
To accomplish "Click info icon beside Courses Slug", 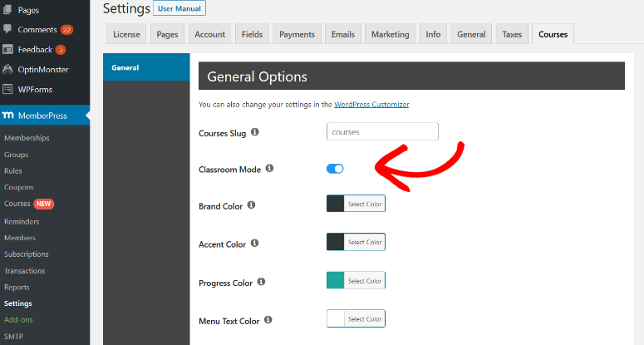I will click(254, 132).
